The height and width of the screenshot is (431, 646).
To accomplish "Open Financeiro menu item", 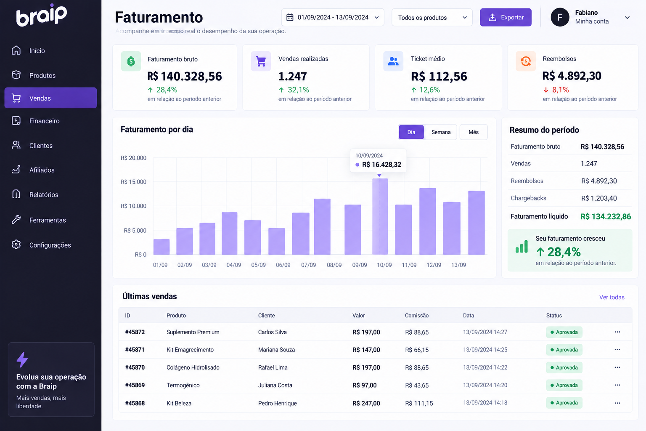I will 50,121.
